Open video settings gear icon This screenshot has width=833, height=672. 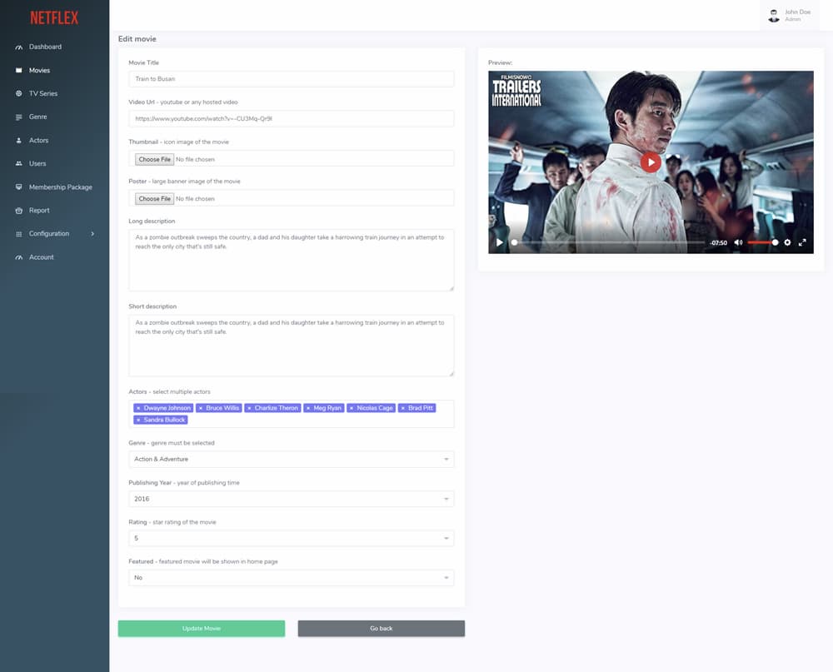787,242
